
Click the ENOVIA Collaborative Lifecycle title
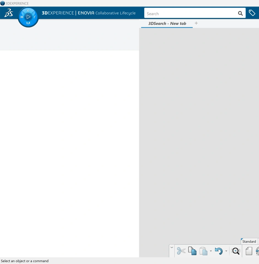(x=107, y=13)
